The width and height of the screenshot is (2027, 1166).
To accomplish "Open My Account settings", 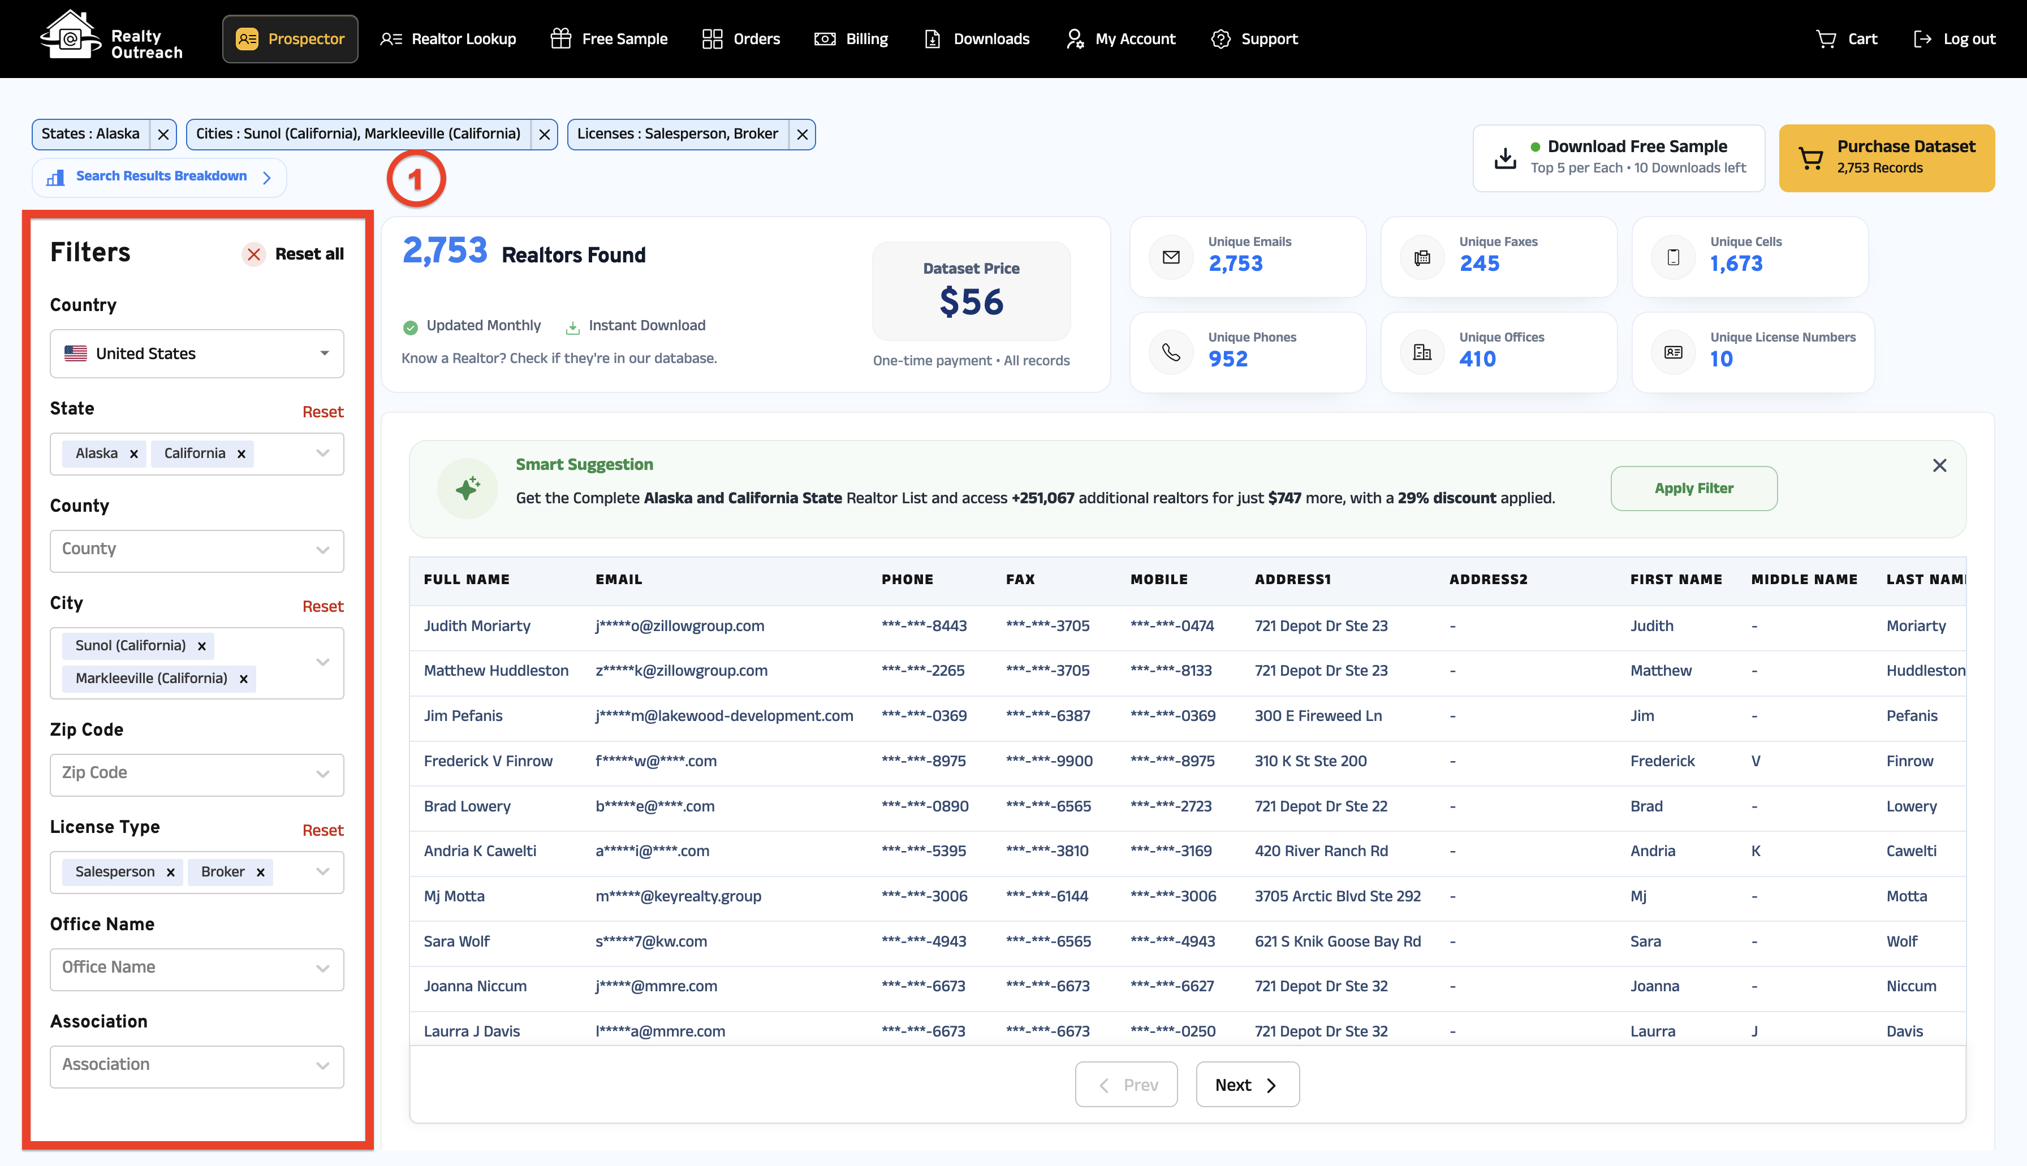I will (x=1120, y=38).
